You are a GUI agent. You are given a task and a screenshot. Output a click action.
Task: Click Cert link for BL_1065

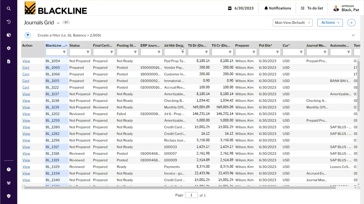pyautogui.click(x=26, y=67)
